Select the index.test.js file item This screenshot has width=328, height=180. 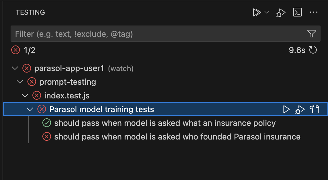[x=67, y=96]
